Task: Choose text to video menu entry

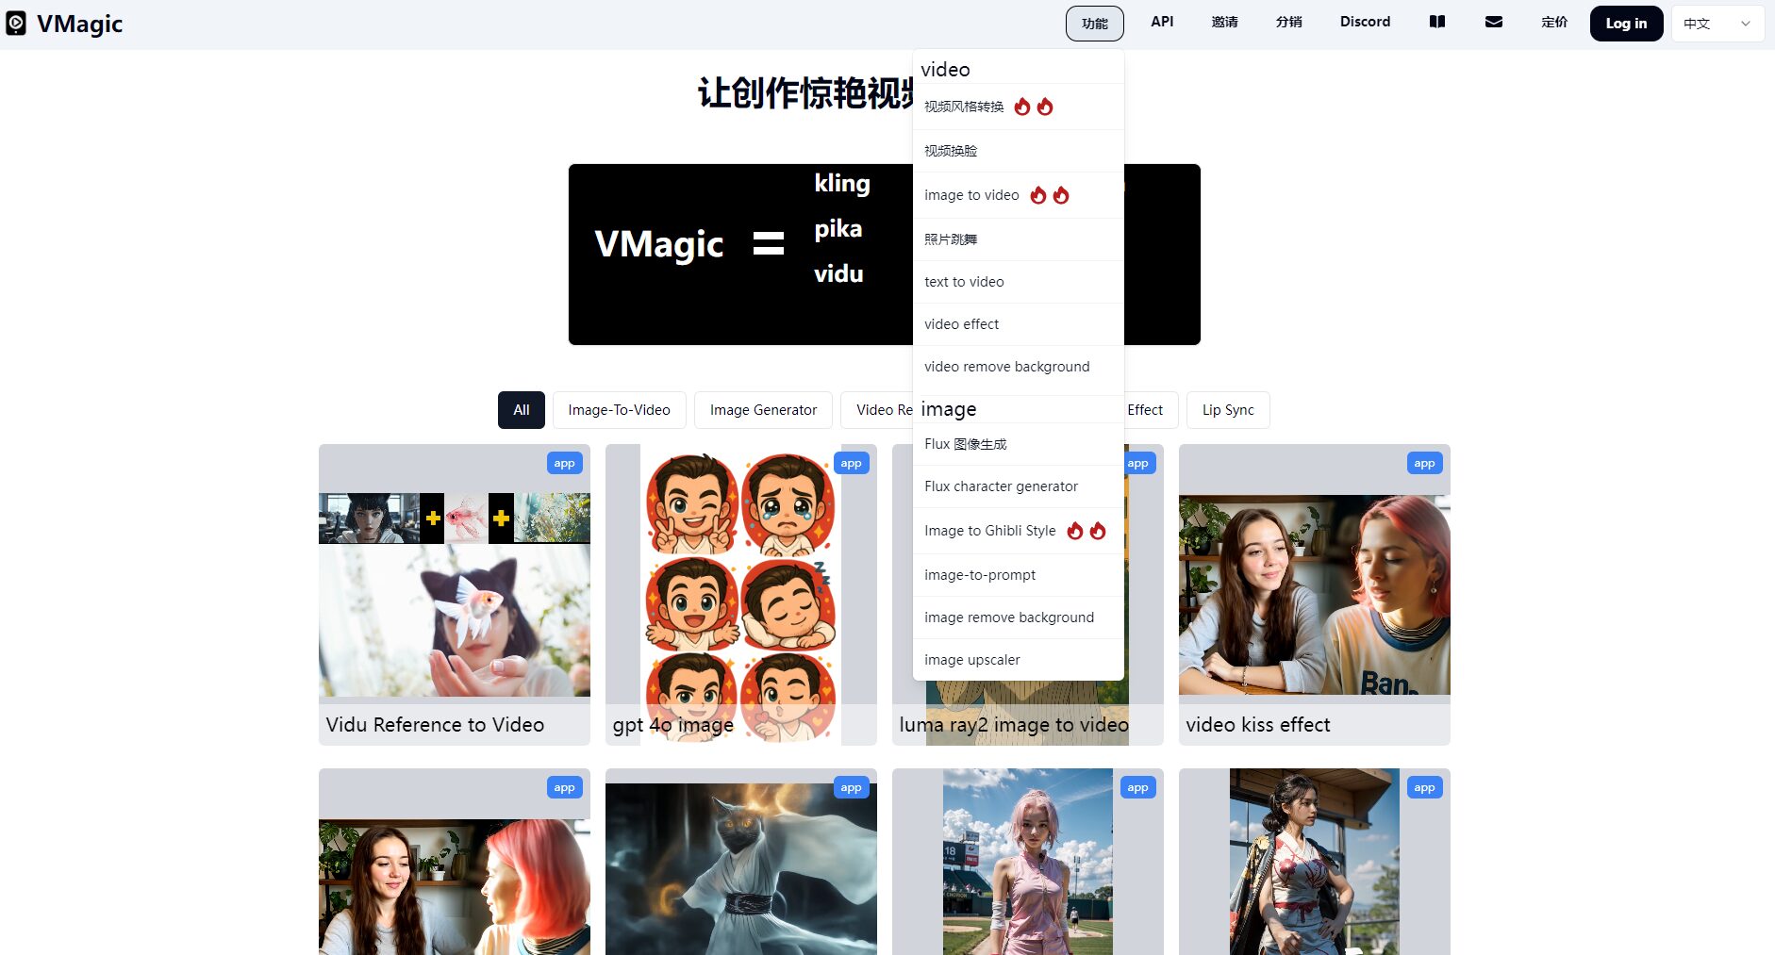Action: 1019,282
